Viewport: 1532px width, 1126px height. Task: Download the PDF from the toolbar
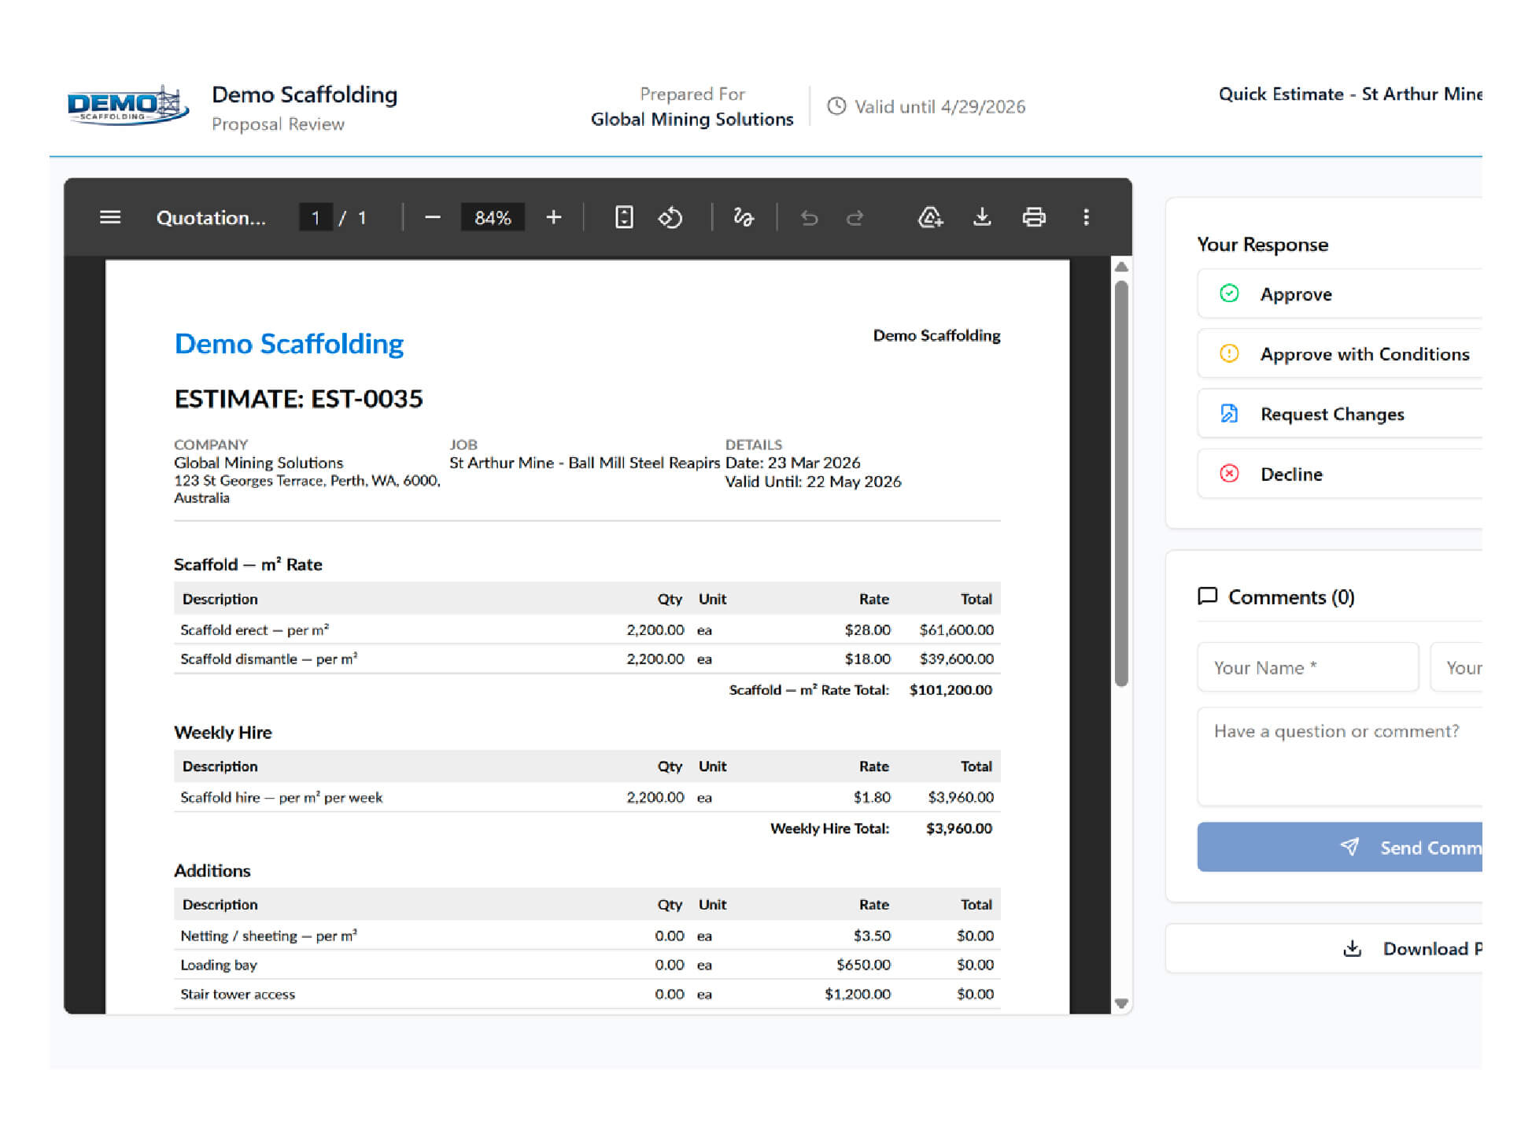[981, 217]
